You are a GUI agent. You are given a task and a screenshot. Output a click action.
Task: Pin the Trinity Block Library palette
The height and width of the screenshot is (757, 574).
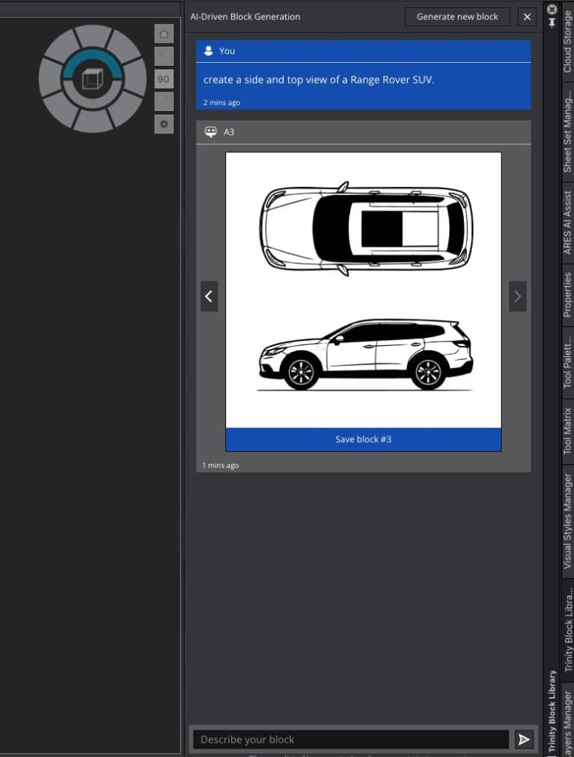click(x=553, y=22)
